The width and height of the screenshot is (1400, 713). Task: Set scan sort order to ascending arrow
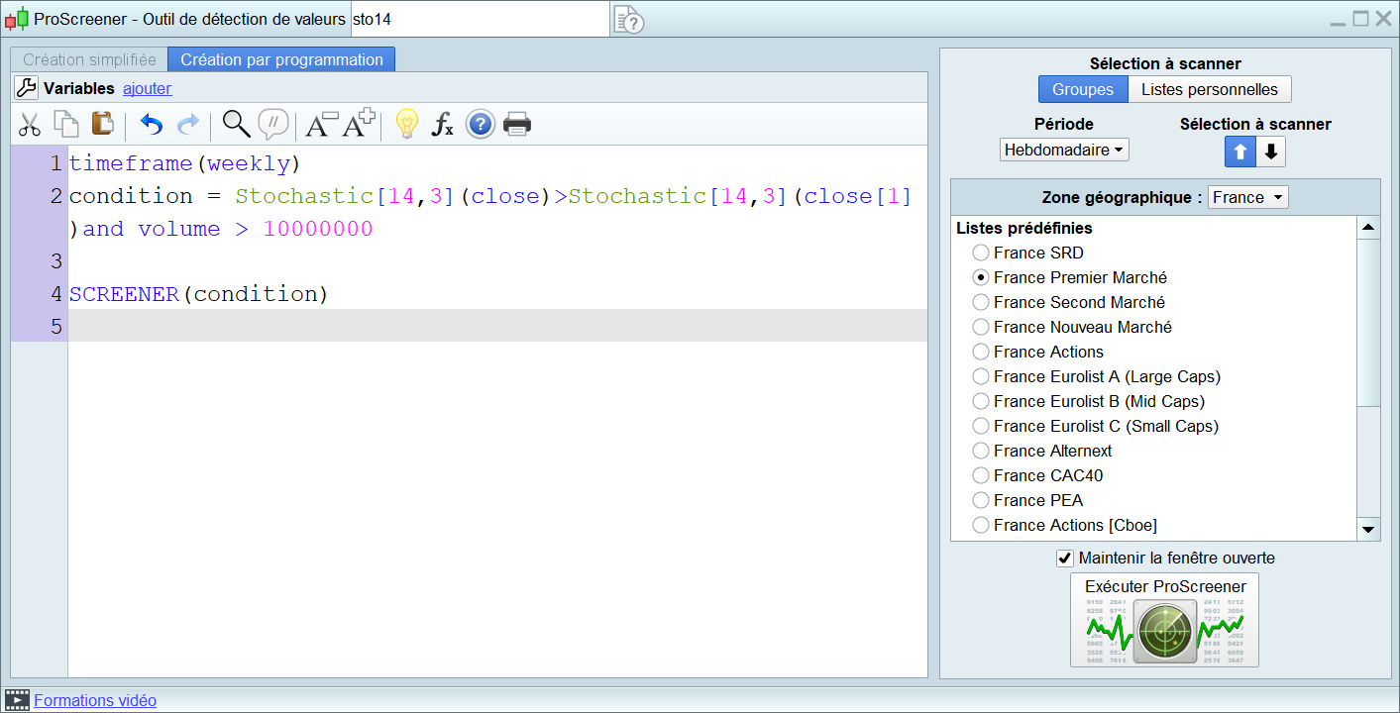pos(1240,152)
